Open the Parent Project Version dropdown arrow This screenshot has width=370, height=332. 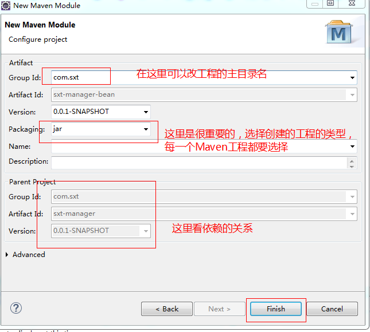click(146, 231)
